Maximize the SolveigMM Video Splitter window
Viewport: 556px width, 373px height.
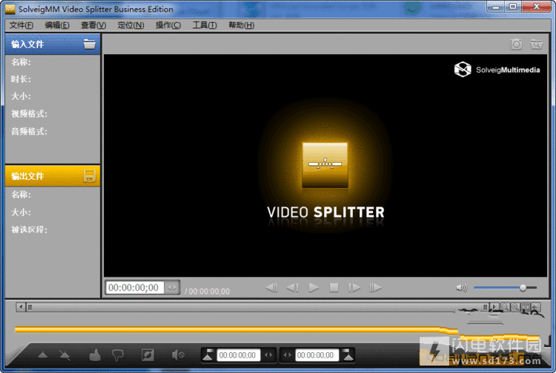[x=513, y=7]
